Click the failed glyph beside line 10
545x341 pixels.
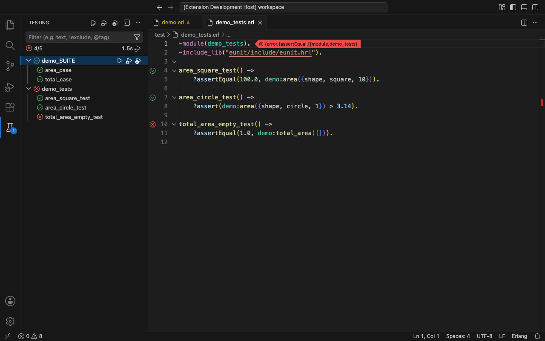153,124
